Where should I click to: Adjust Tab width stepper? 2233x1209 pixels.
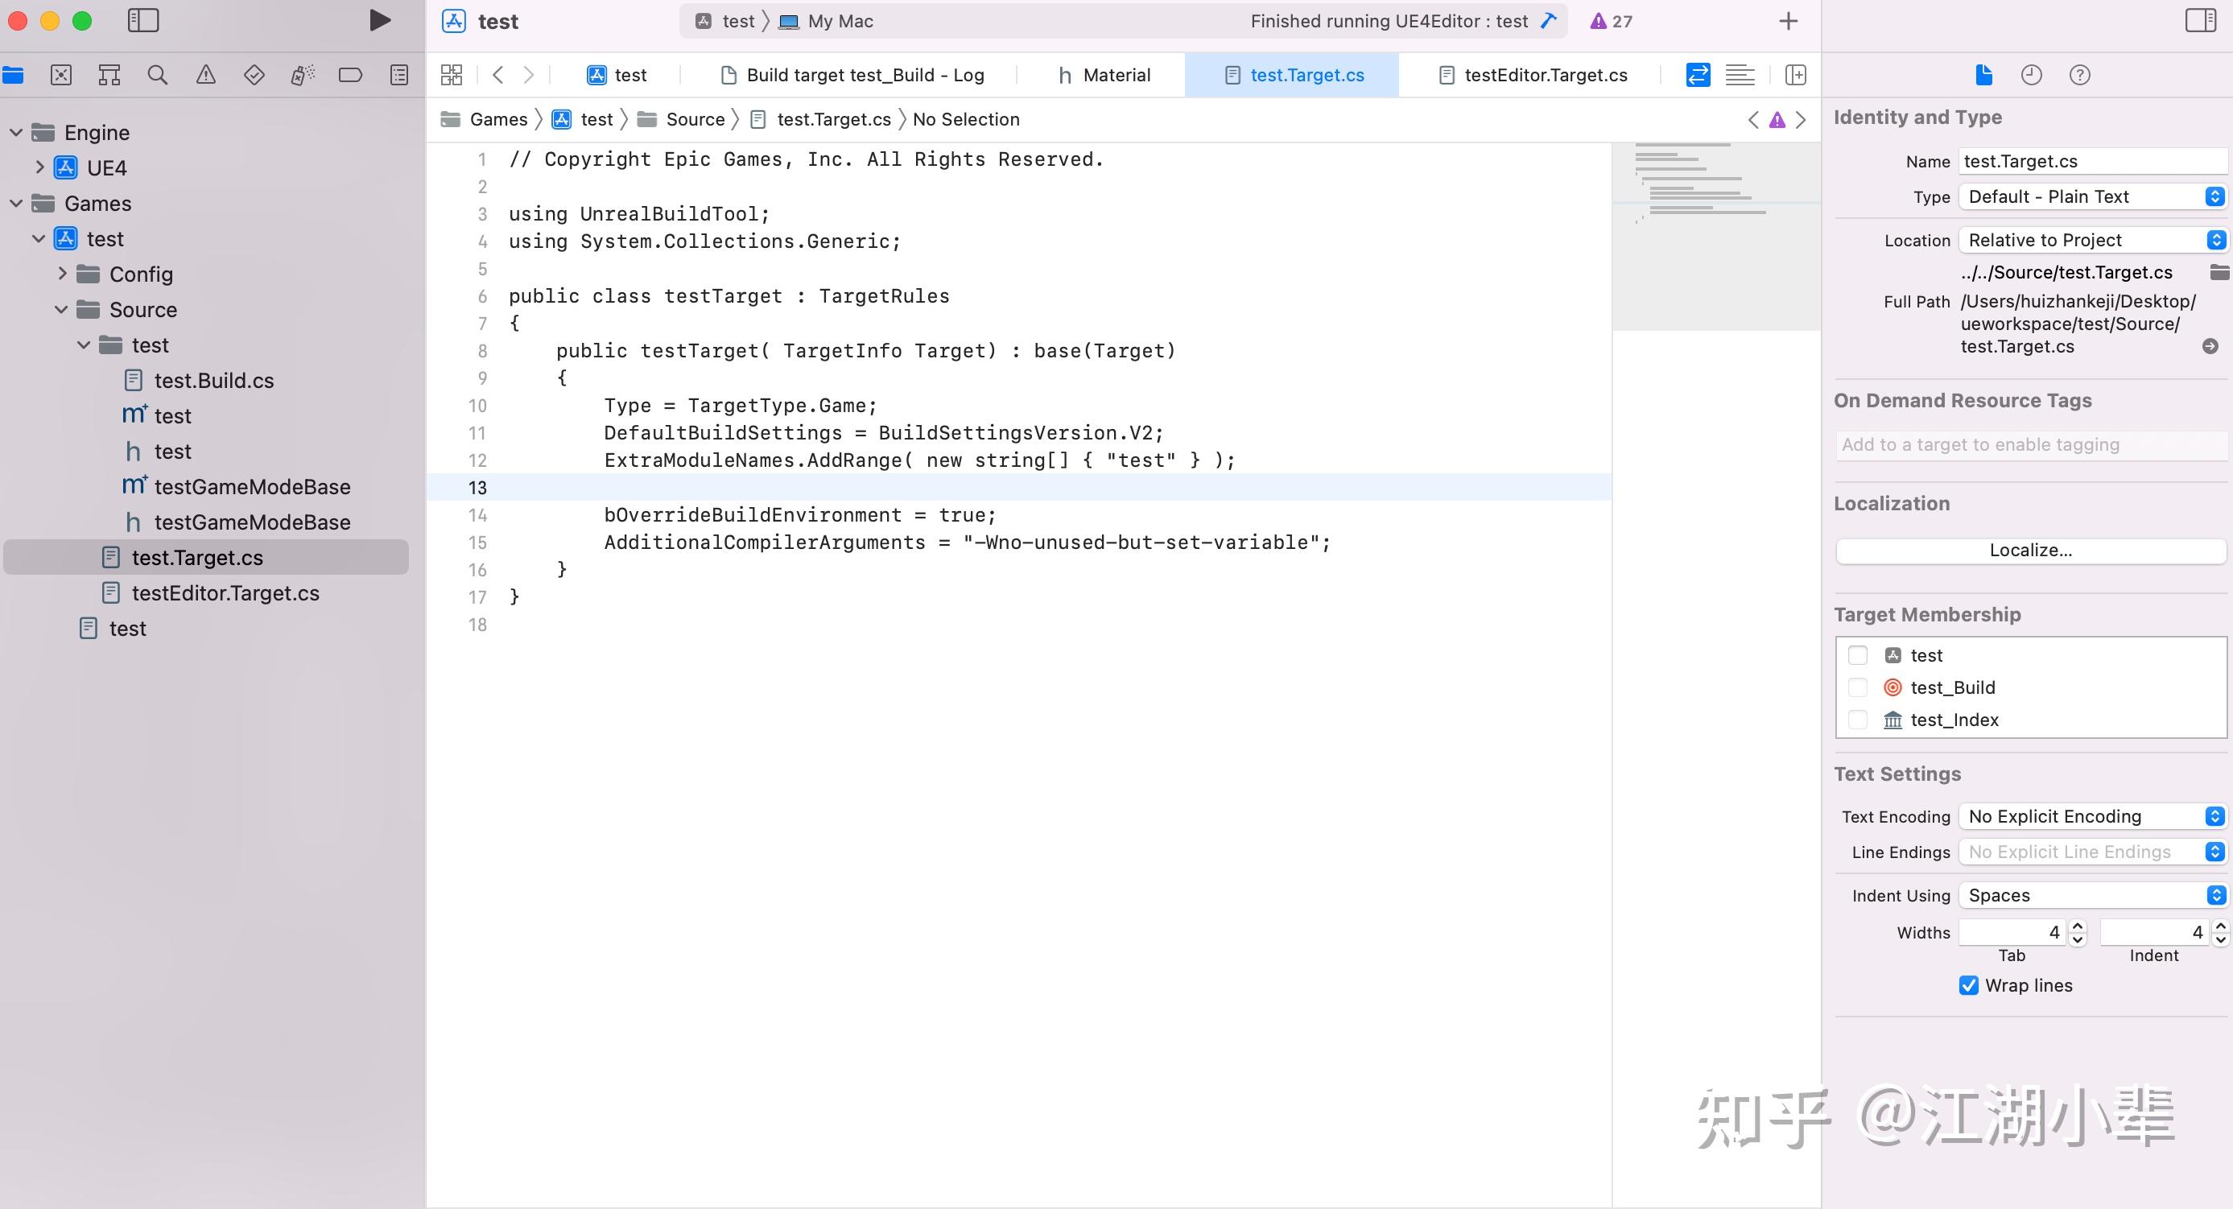coord(2077,933)
